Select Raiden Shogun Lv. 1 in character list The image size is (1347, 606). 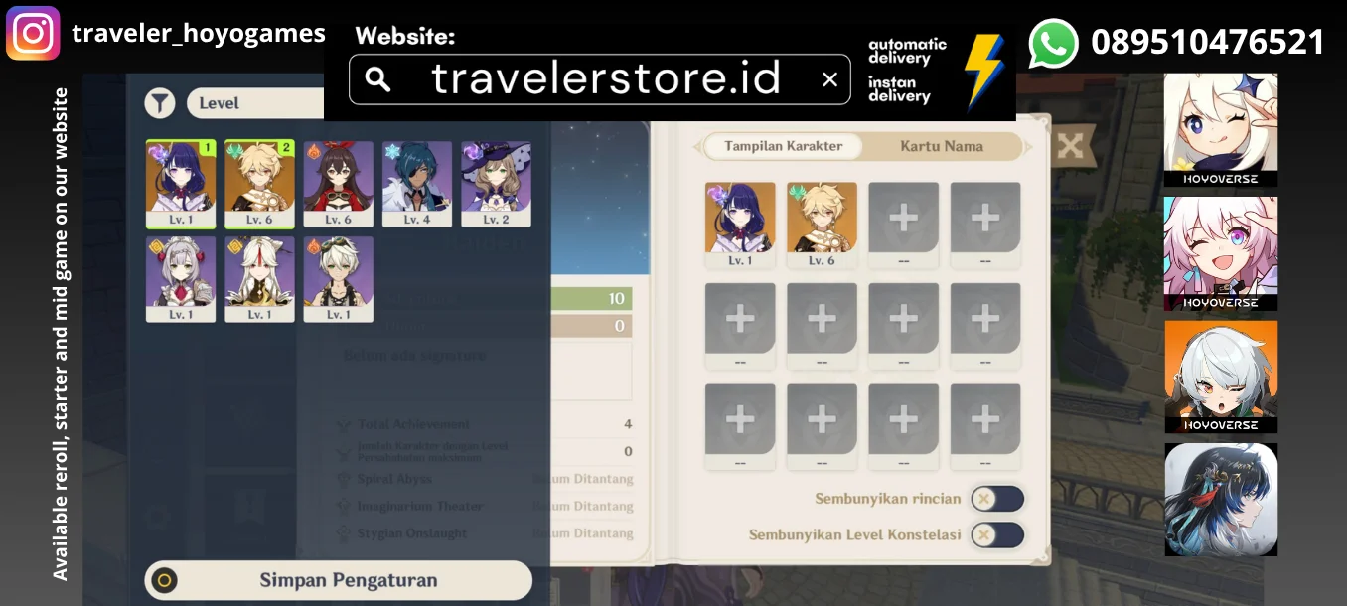tap(181, 185)
